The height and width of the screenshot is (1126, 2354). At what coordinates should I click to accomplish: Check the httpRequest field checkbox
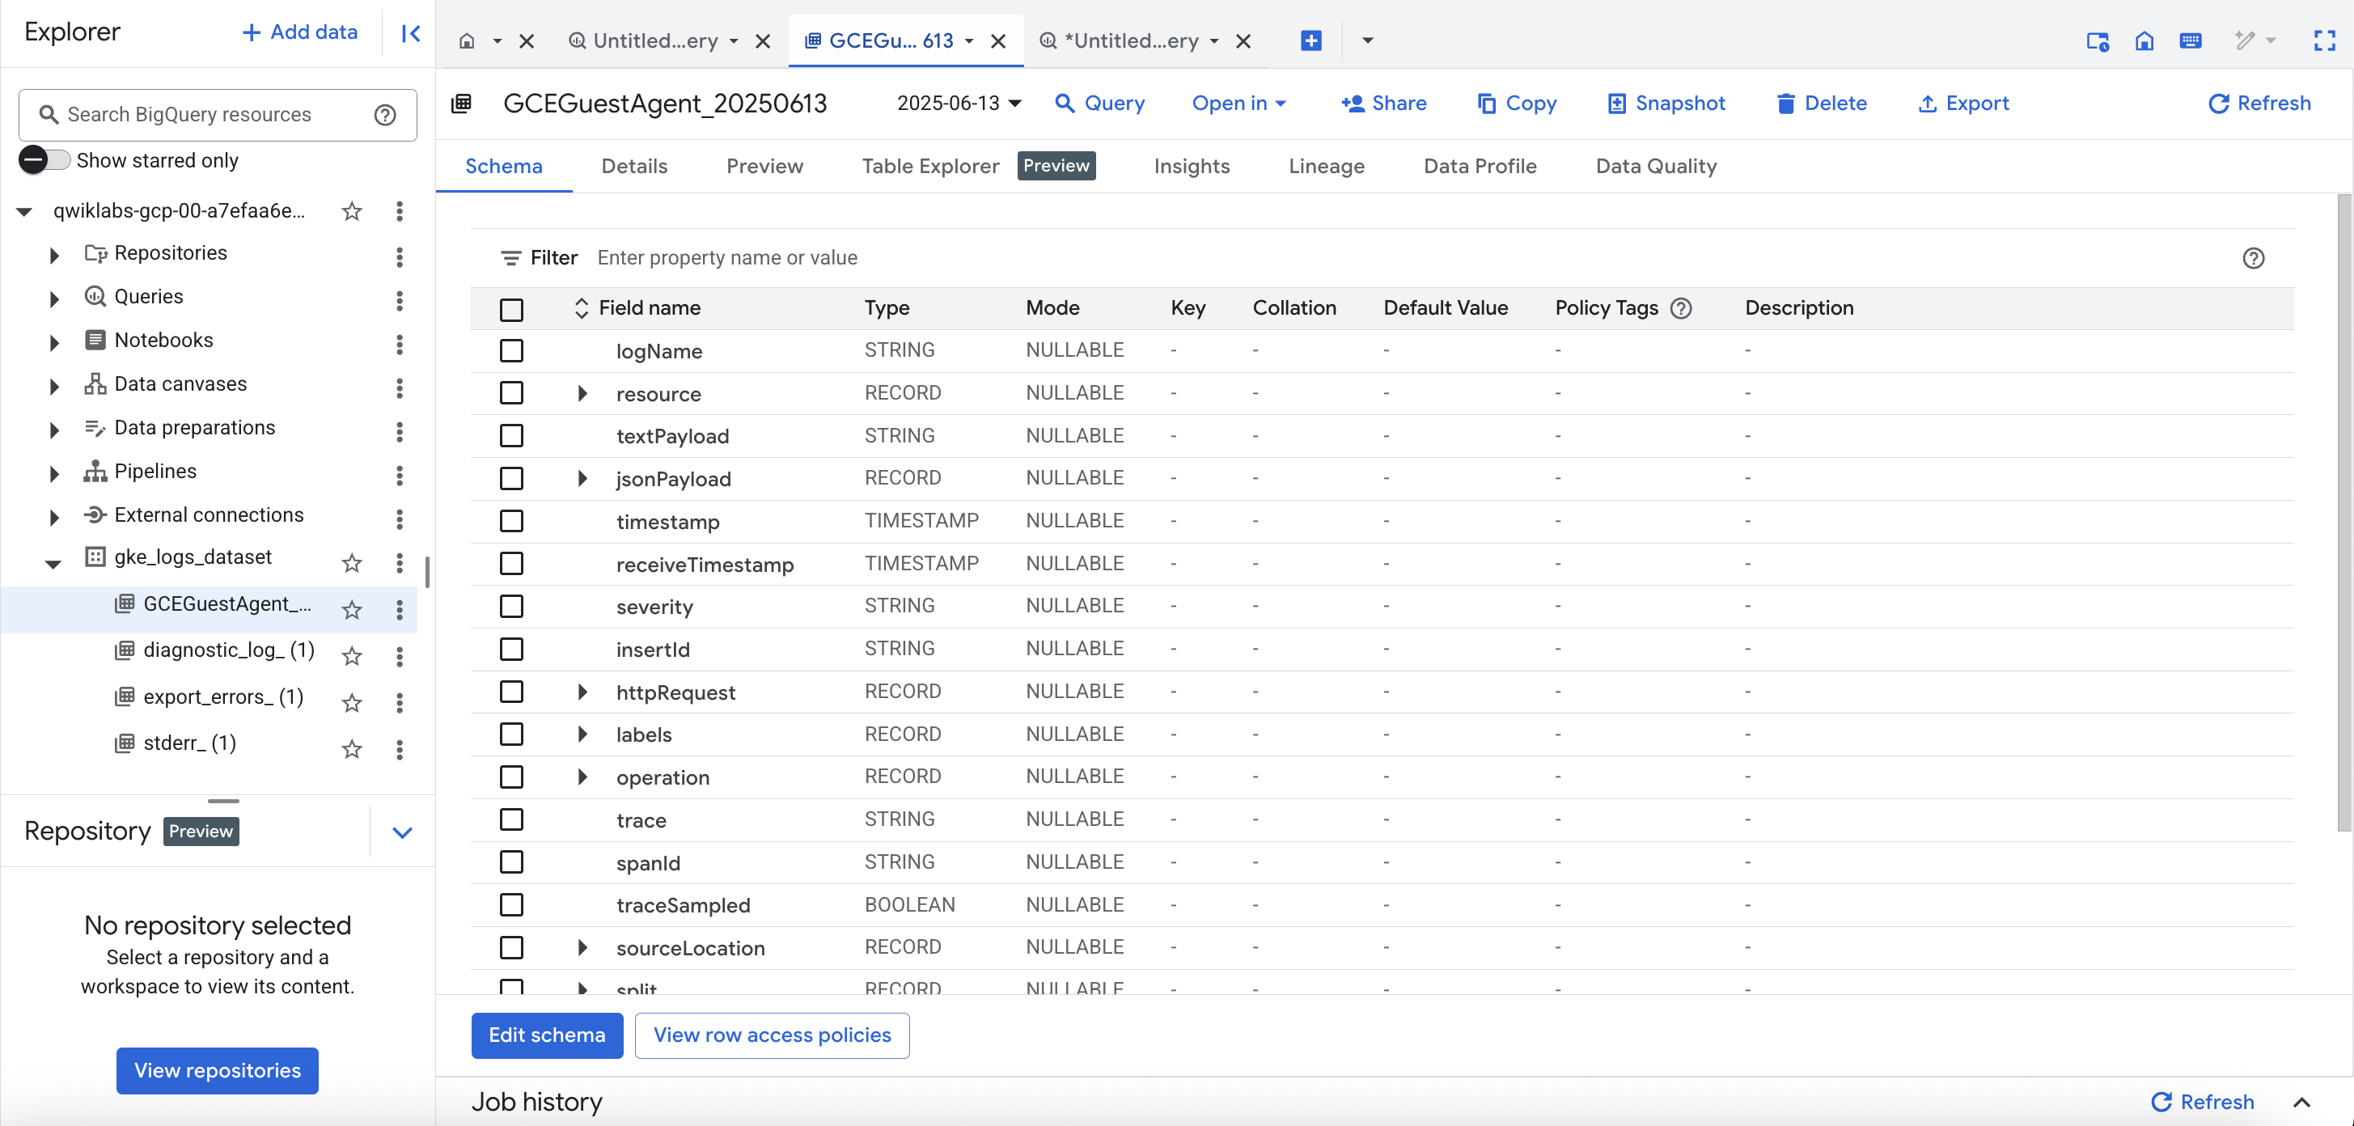pyautogui.click(x=512, y=692)
